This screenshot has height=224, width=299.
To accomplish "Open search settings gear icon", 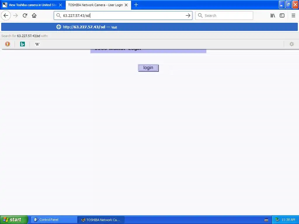I will [x=292, y=44].
